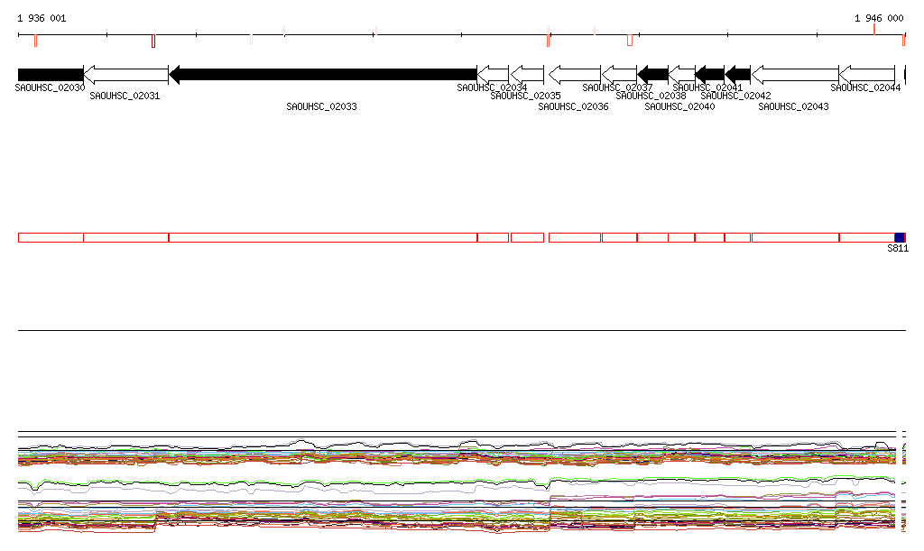Click the dark red marker below ruler above SAOUHSC_02031
The height and width of the screenshot is (551, 924).
[153, 41]
